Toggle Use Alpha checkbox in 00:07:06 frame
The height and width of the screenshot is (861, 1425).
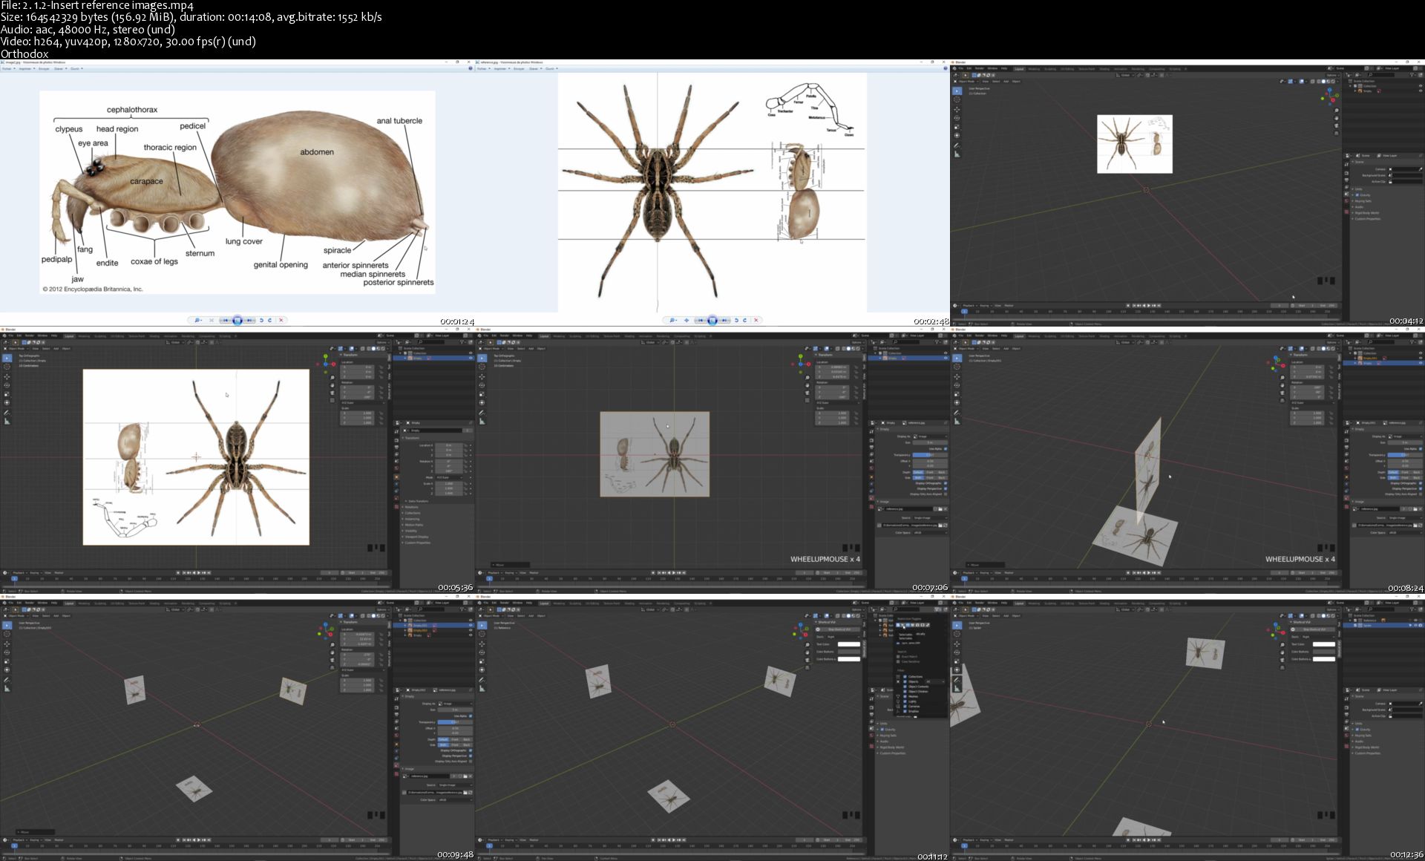[946, 449]
